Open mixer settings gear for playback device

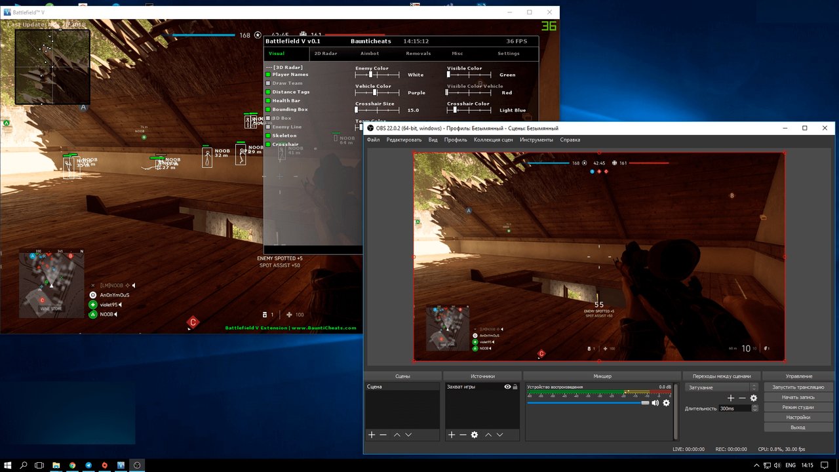click(667, 403)
